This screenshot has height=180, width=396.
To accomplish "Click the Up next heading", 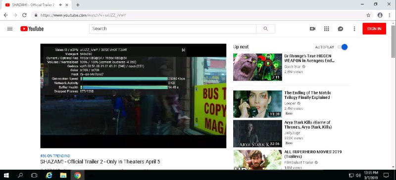I will click(241, 47).
